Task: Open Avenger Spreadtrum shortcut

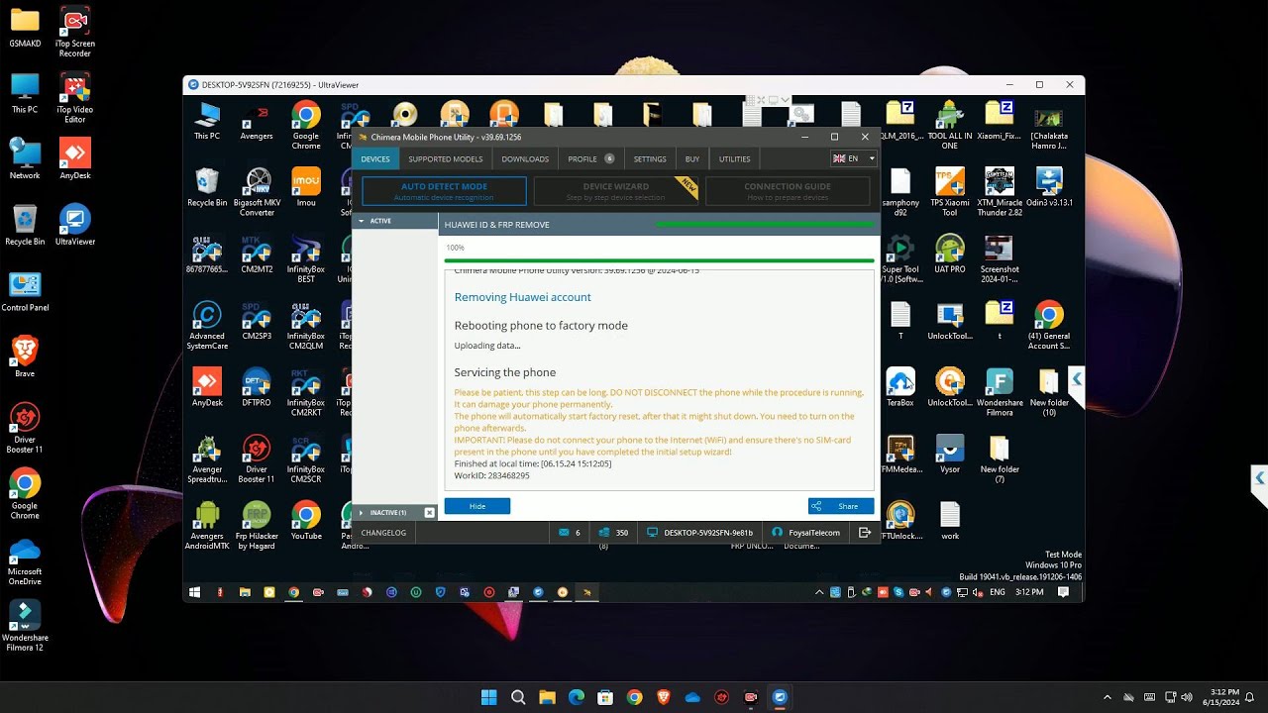Action: [207, 458]
